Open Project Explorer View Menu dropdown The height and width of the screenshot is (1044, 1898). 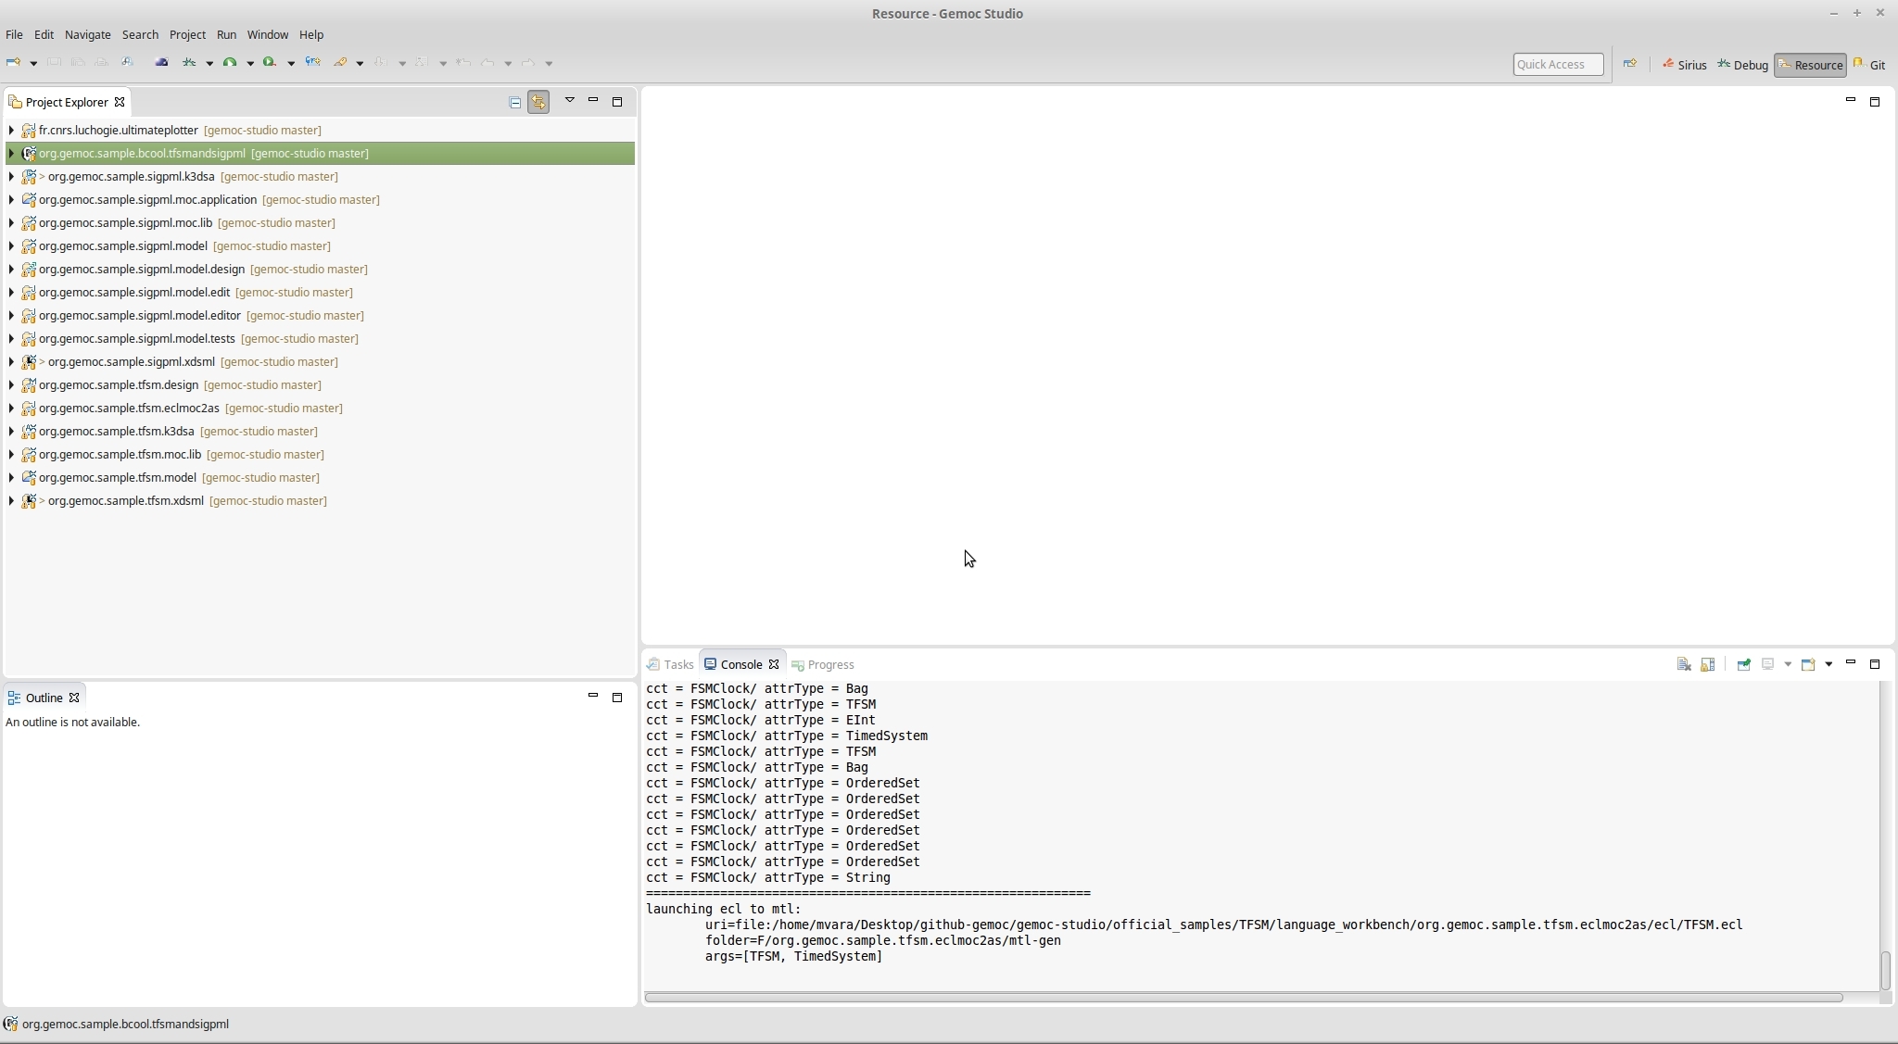(x=570, y=100)
